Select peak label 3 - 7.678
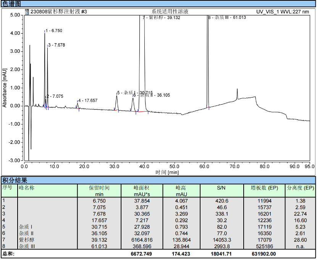This screenshot has width=317, height=262. click(x=57, y=45)
